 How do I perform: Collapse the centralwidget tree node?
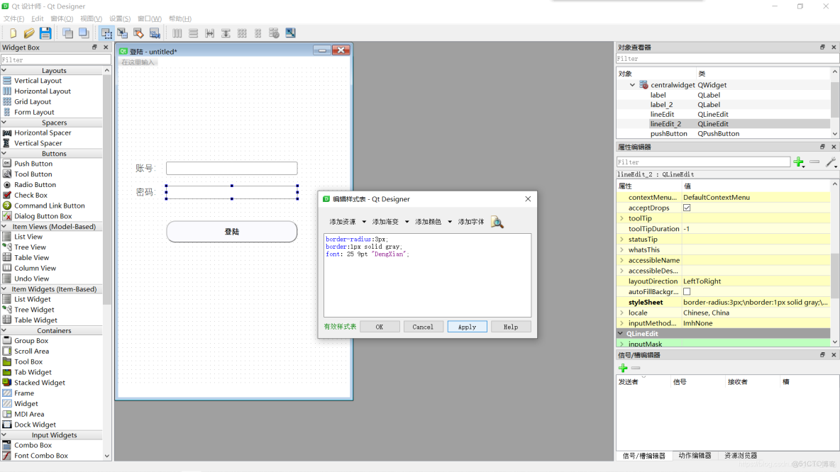coord(631,84)
